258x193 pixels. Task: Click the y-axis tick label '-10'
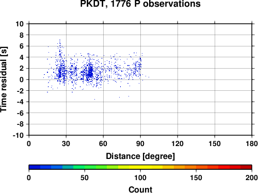[18, 136]
